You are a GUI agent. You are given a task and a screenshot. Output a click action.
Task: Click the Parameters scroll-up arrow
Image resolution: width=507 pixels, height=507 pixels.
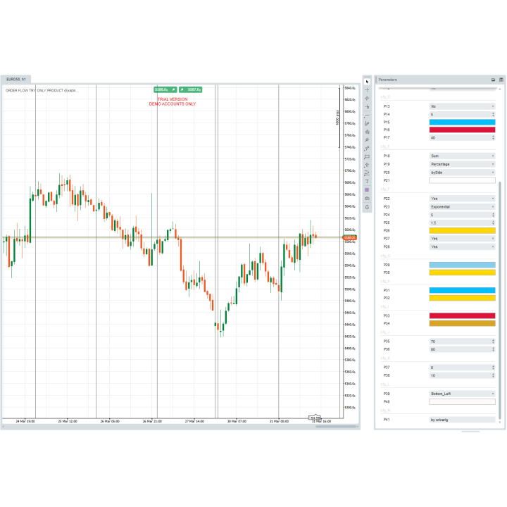pos(500,89)
